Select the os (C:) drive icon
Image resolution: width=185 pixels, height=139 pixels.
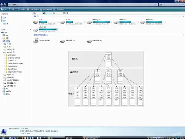click(36, 22)
